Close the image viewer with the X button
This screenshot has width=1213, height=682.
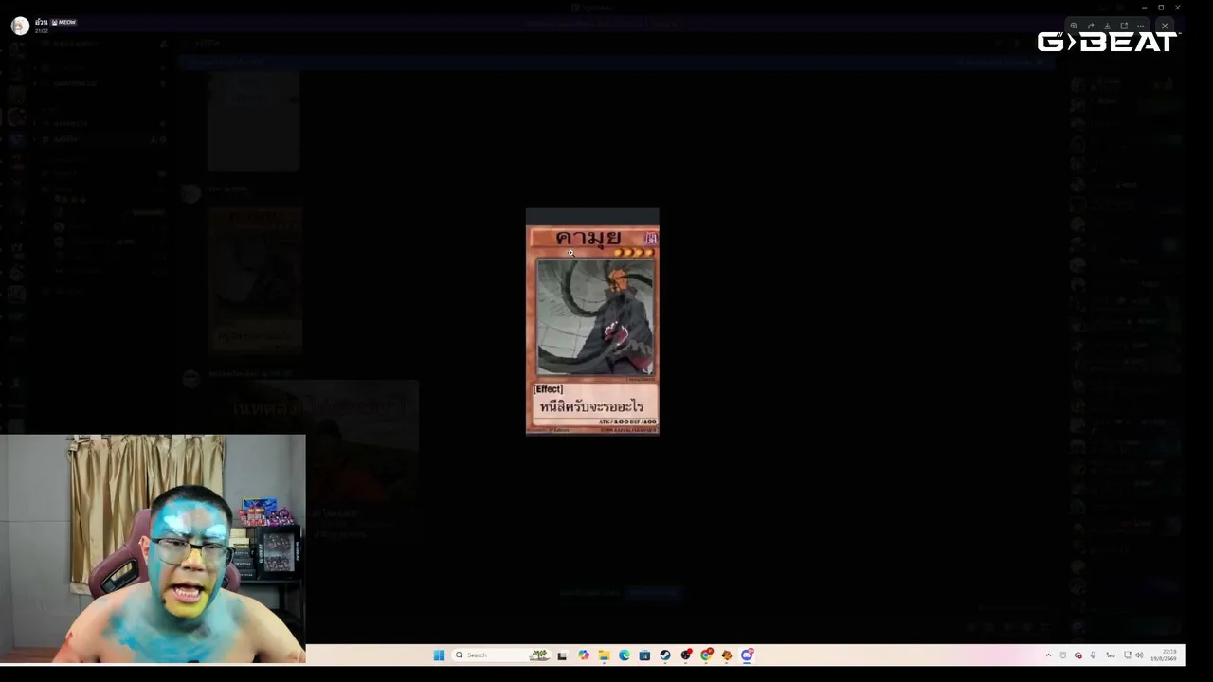click(1165, 26)
